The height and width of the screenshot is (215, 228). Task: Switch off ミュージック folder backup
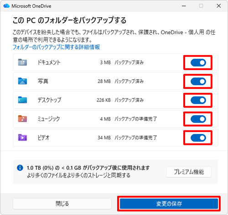[x=198, y=119]
